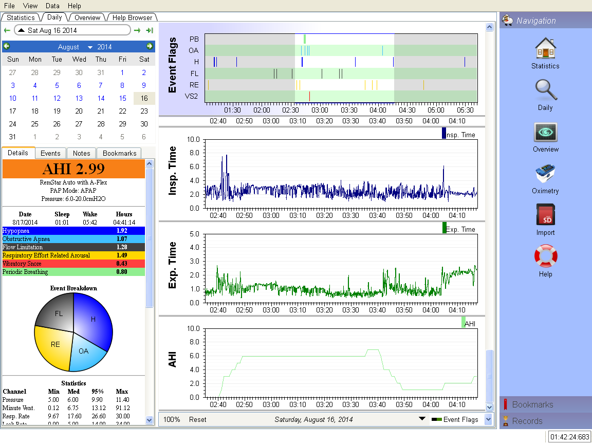Click the Reset zoom button
This screenshot has height=444, width=592.
point(198,419)
